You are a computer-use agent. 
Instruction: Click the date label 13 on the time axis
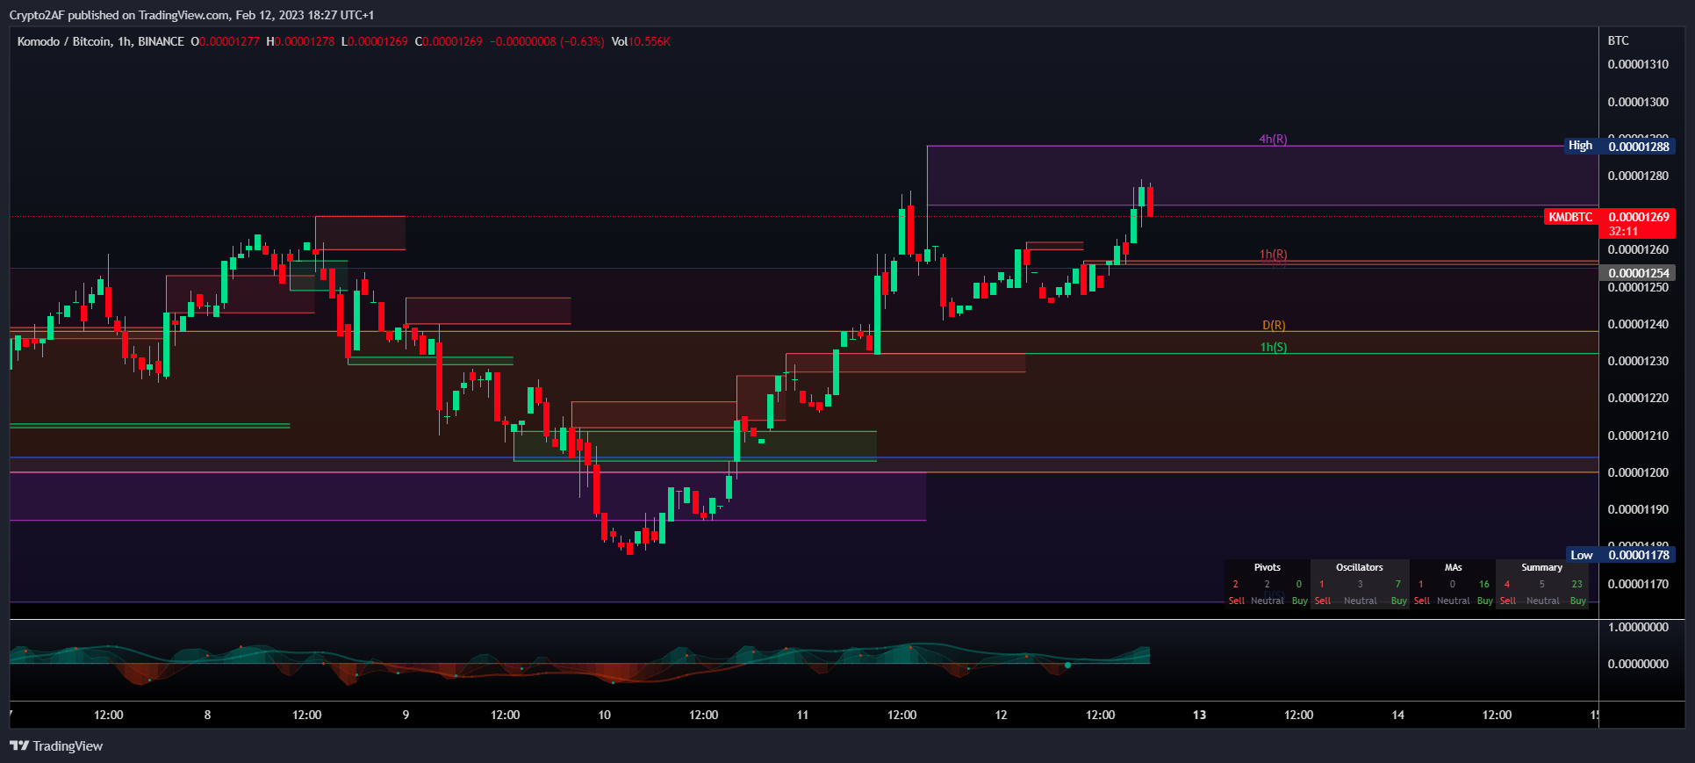coord(1199,715)
